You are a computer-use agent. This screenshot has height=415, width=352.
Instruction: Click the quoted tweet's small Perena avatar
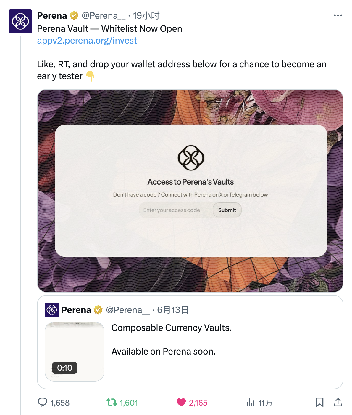point(52,310)
